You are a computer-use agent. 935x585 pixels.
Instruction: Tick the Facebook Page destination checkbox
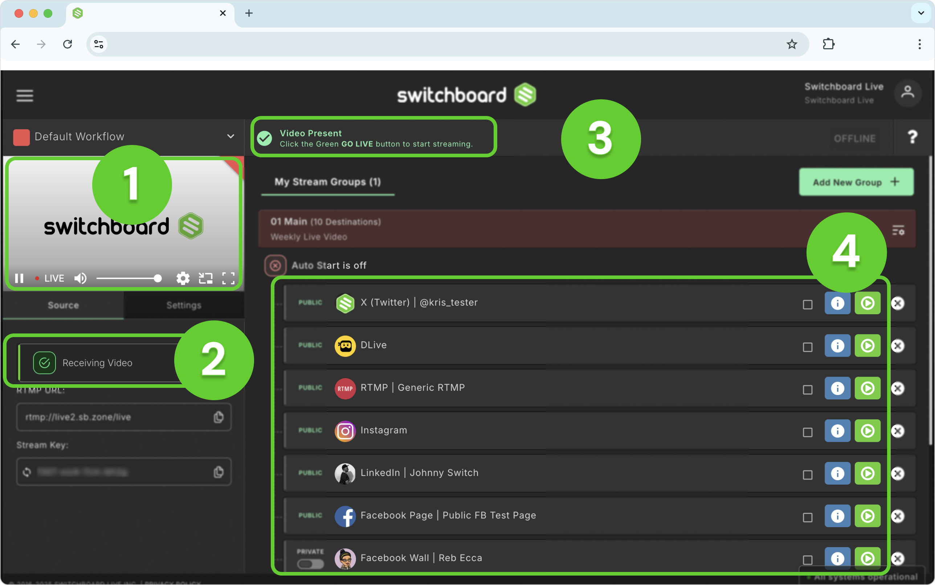tap(808, 517)
